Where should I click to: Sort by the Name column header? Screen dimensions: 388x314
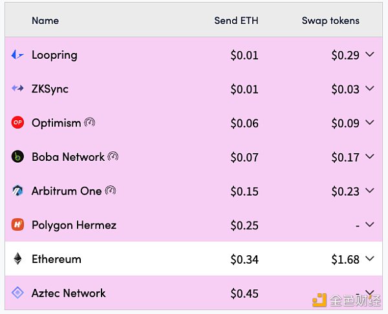coord(45,21)
